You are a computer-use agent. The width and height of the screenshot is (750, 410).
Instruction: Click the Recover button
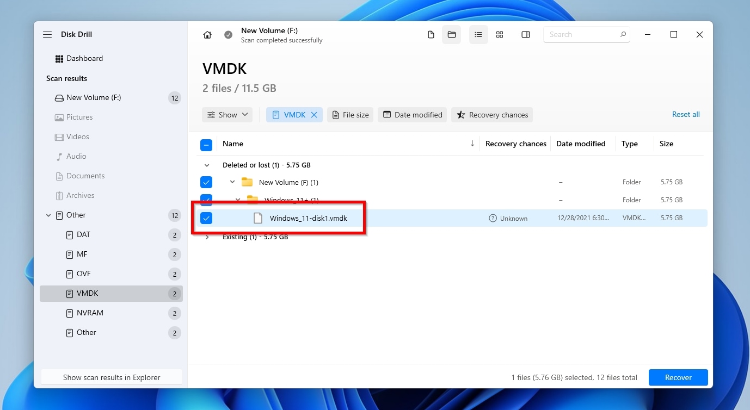pyautogui.click(x=678, y=377)
